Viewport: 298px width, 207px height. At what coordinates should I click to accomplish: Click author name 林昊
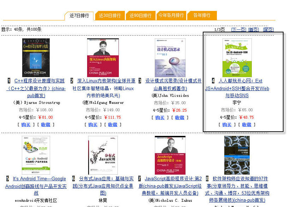click(x=103, y=201)
